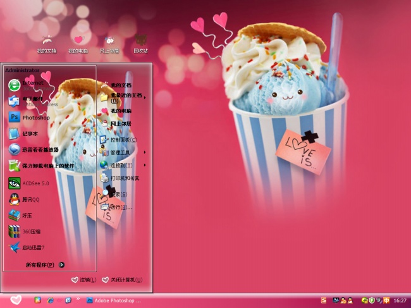
Task: Expand the 管理工具 submenu arrow
Action: pos(145,152)
